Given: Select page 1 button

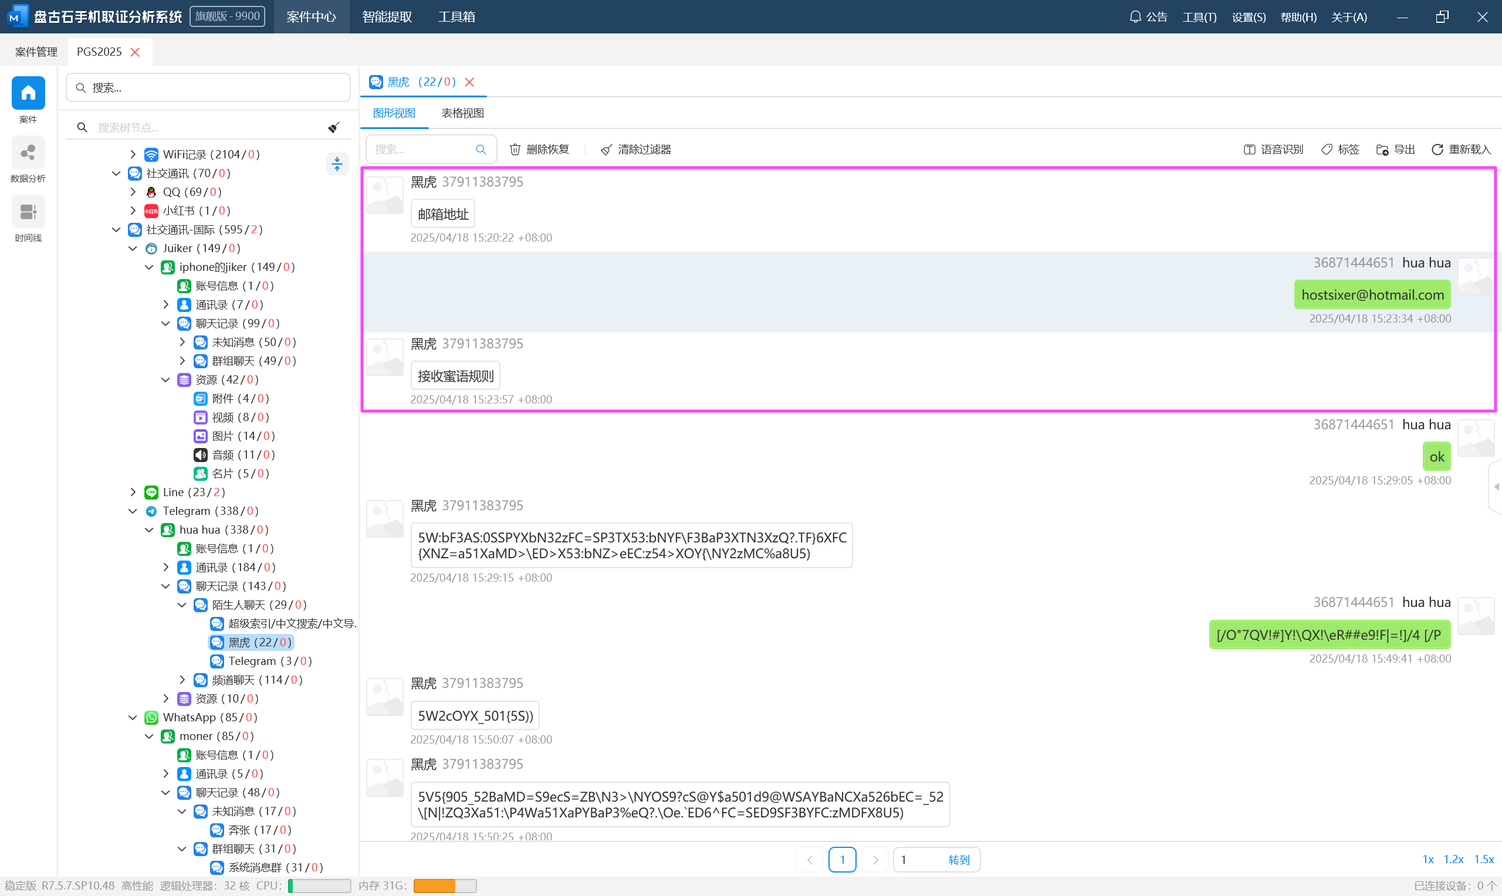Looking at the screenshot, I should (x=842, y=859).
